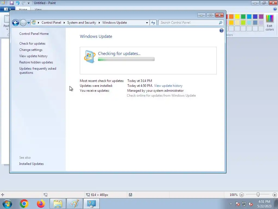Click Action Center flag tray icon
Image resolution: width=278 pixels, height=209 pixels.
point(238,204)
